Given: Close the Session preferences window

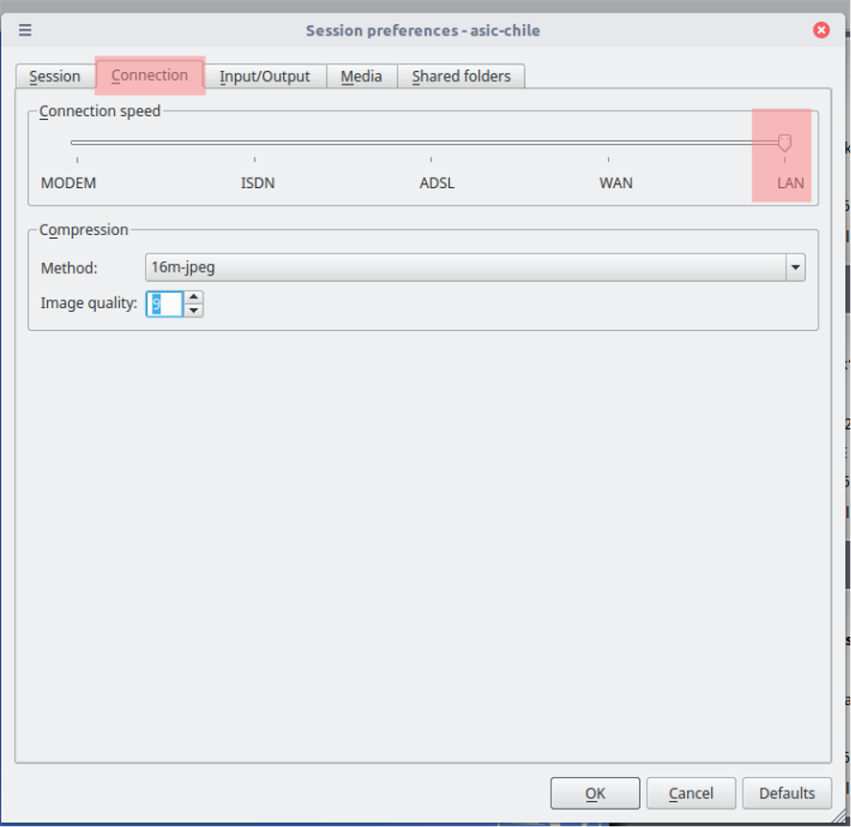Looking at the screenshot, I should 821,30.
